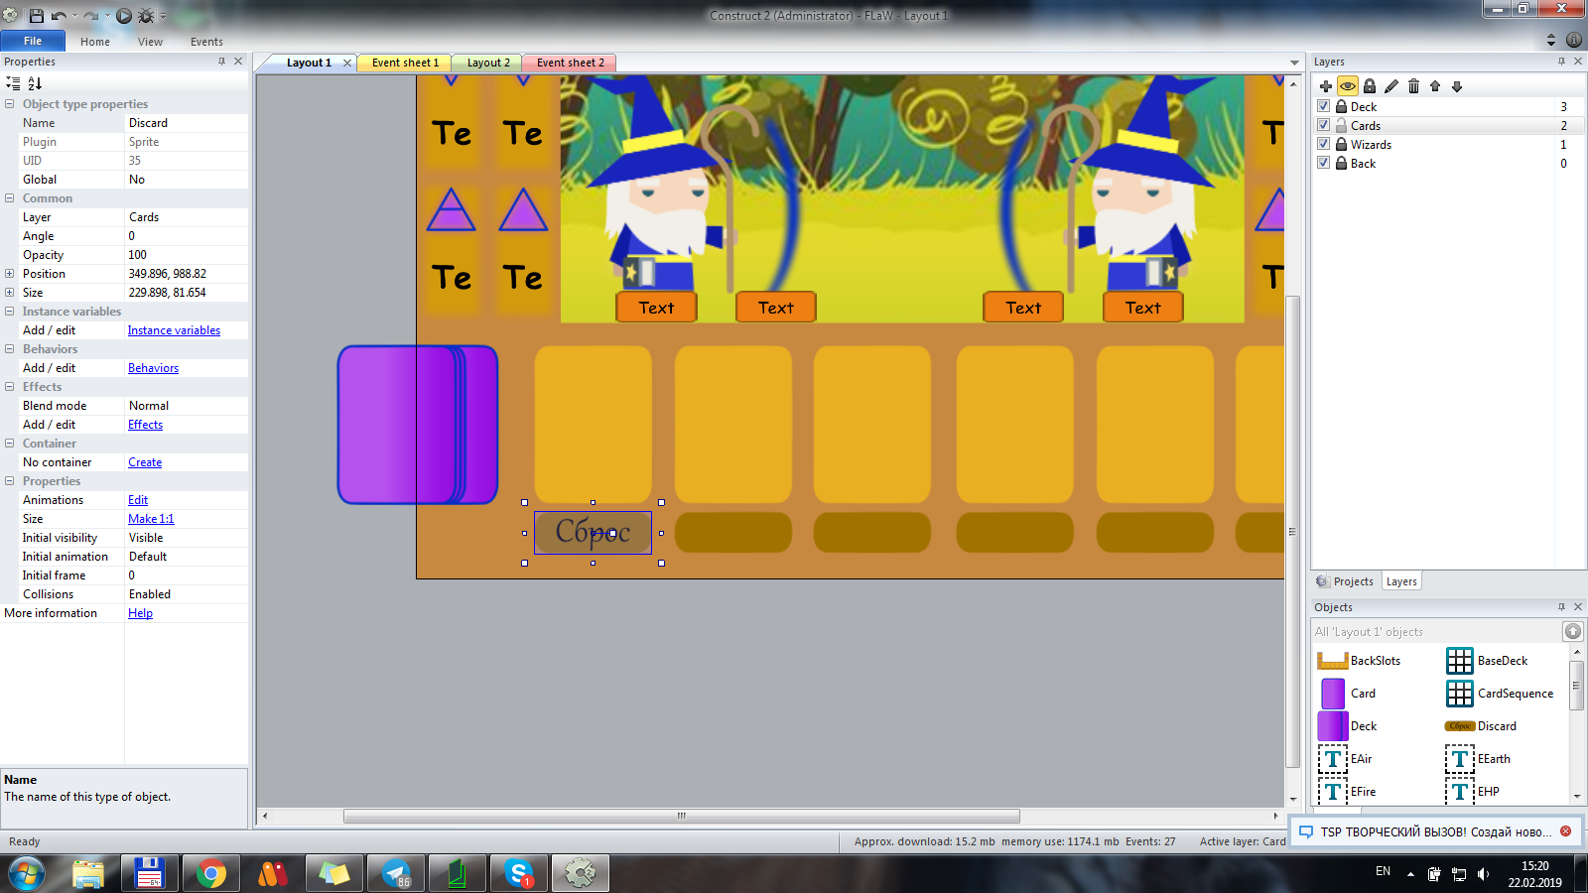The image size is (1588, 893).
Task: Sort properties alphabetically with the A-Z icon
Action: 35,84
